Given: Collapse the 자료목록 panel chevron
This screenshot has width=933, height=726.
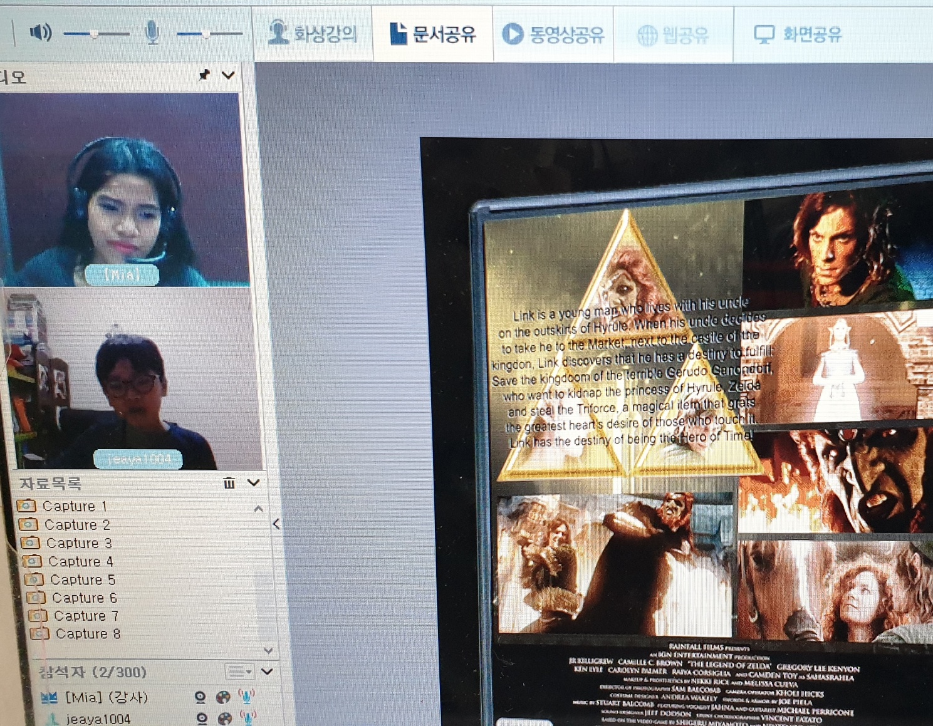Looking at the screenshot, I should 254,483.
